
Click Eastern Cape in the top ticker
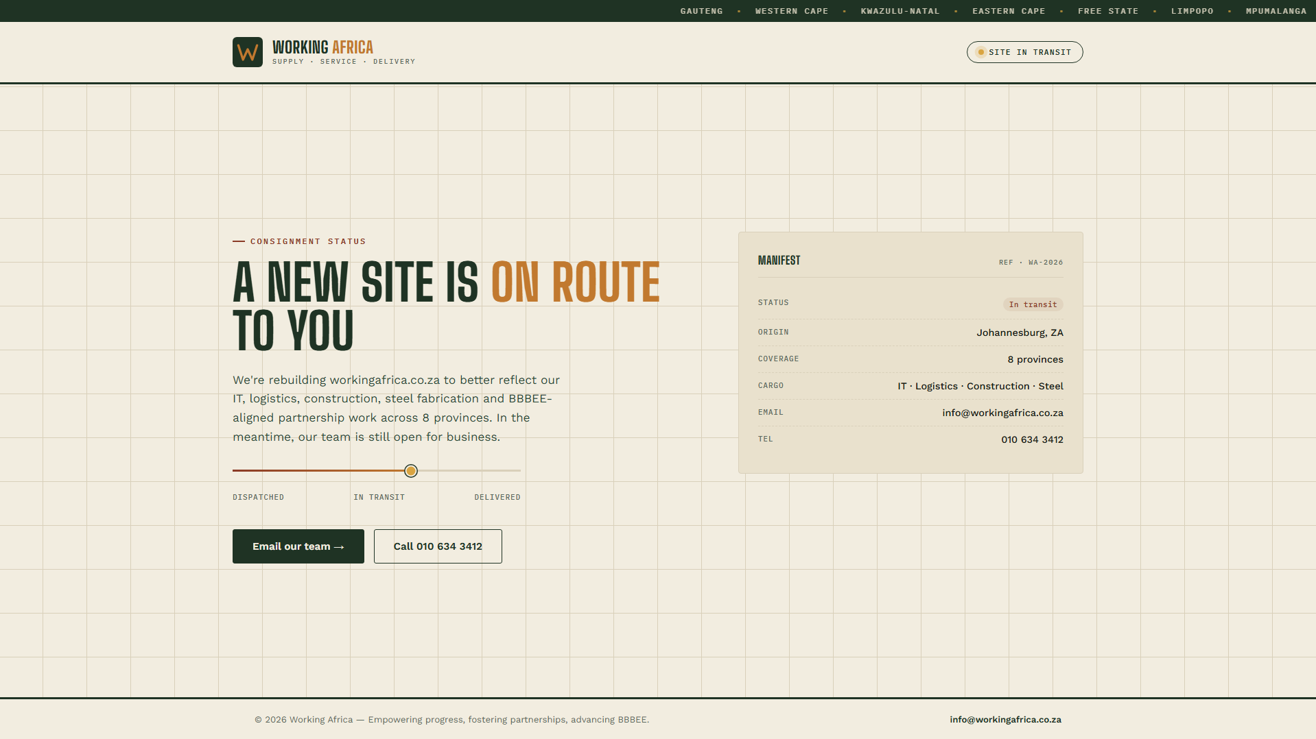pos(1009,11)
